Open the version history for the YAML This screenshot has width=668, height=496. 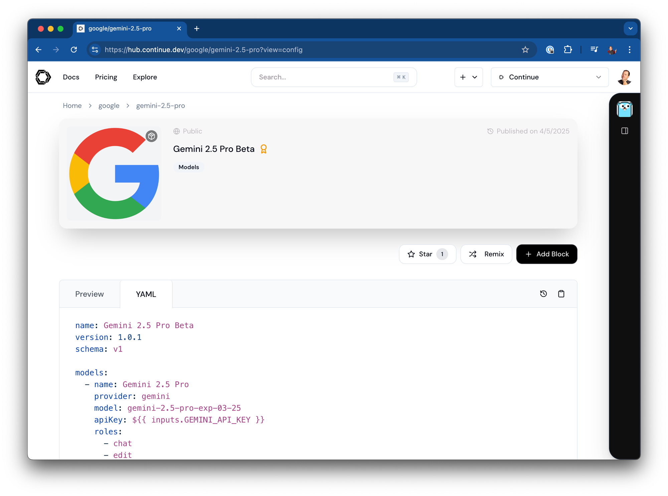click(543, 294)
